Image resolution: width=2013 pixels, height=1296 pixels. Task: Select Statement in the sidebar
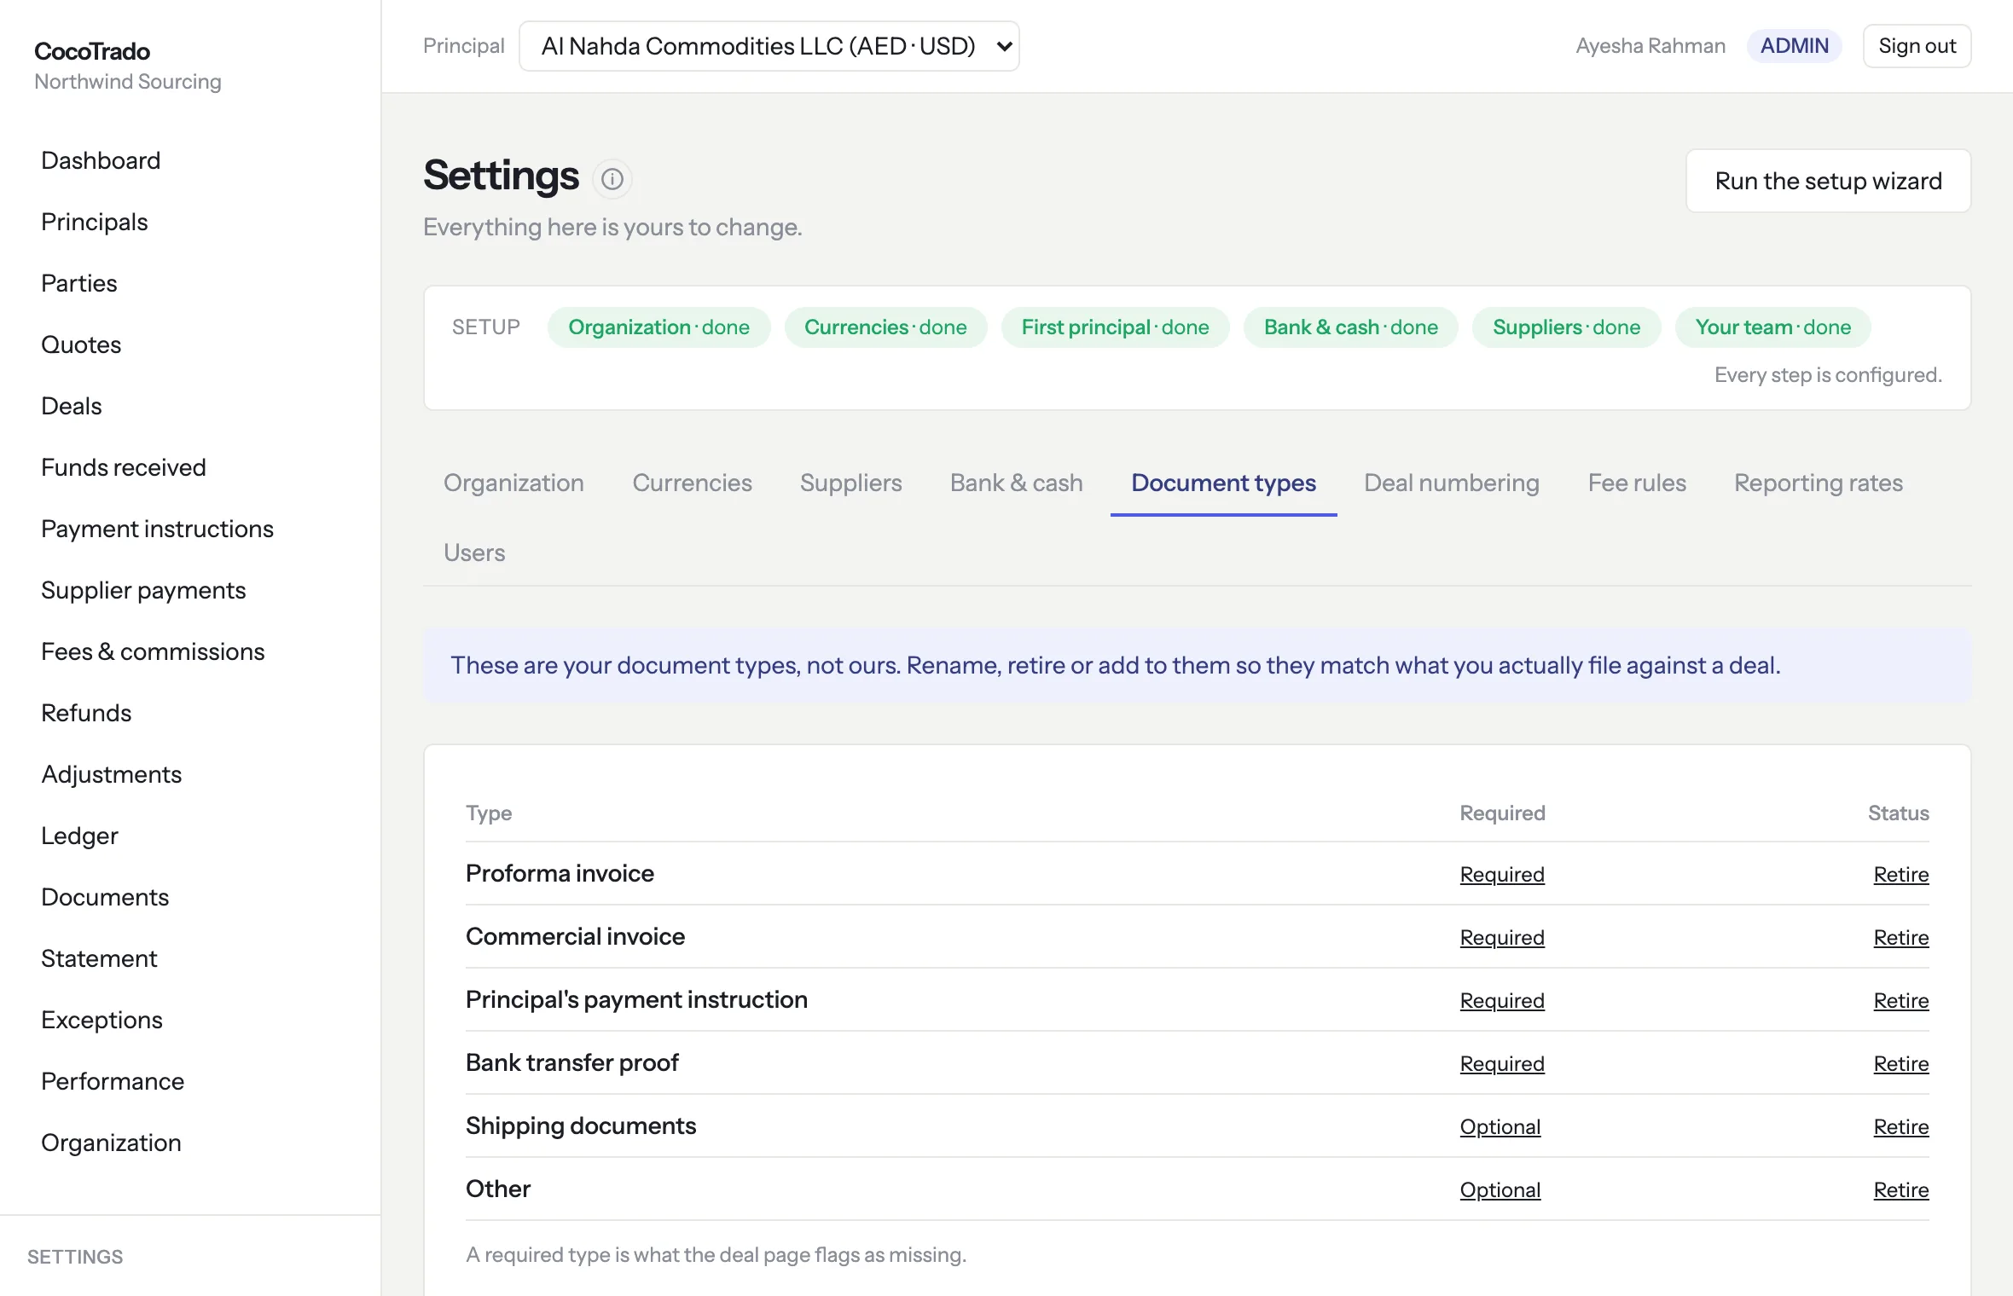[x=99, y=958]
